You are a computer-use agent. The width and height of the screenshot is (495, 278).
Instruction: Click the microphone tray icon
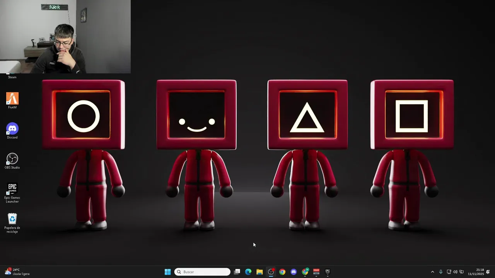pyautogui.click(x=440, y=272)
